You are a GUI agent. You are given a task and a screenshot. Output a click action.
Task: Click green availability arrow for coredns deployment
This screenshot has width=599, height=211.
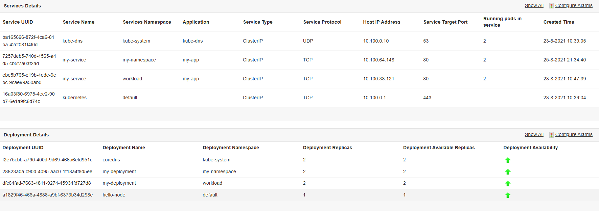[x=508, y=160]
